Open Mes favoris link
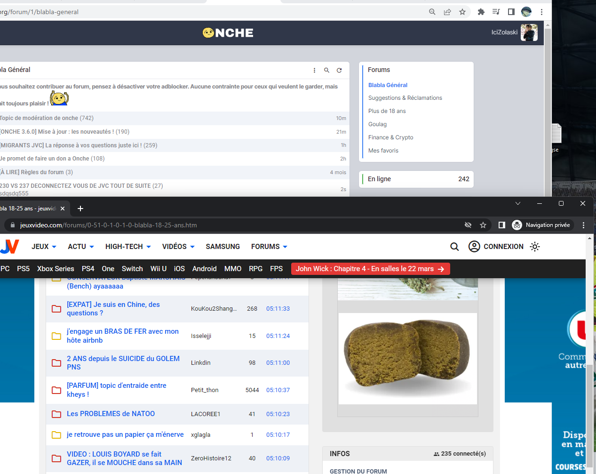The width and height of the screenshot is (596, 474). pyautogui.click(x=383, y=151)
